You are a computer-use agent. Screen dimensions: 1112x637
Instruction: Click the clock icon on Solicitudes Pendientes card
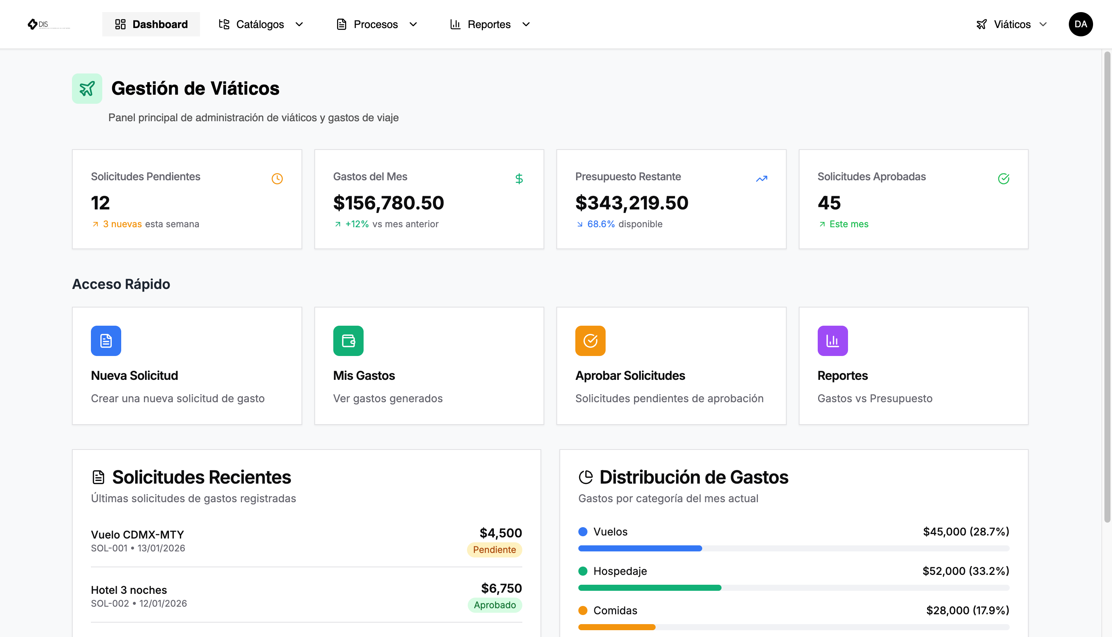(277, 178)
